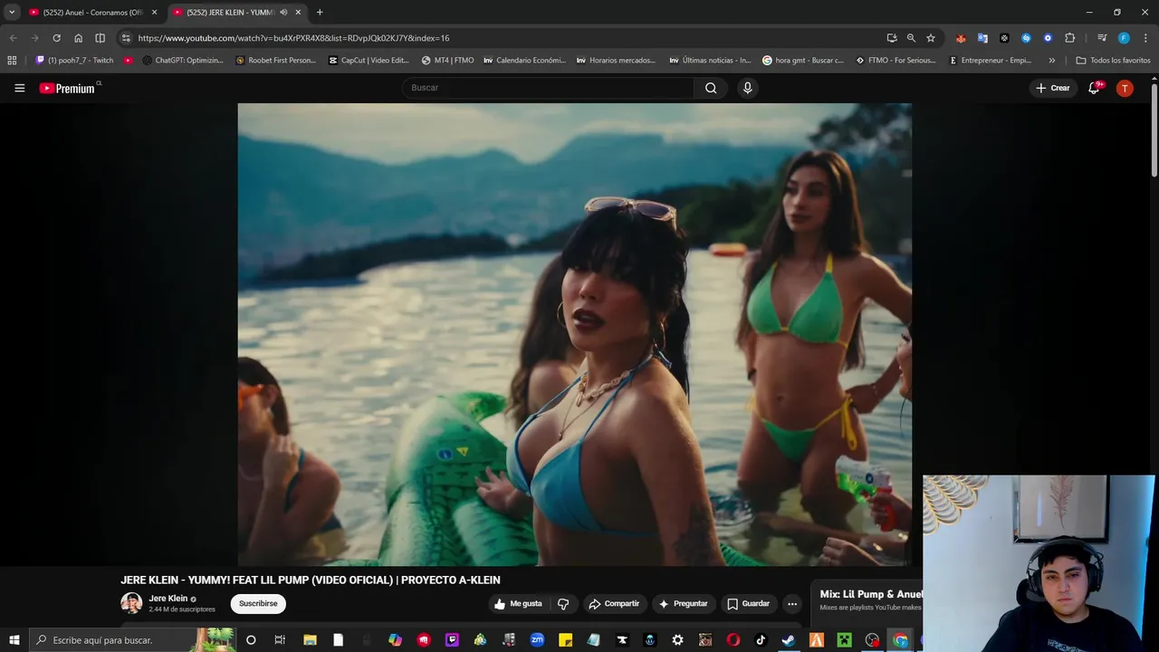Open the Google Translate extension
Image resolution: width=1159 pixels, height=652 pixels.
(982, 38)
